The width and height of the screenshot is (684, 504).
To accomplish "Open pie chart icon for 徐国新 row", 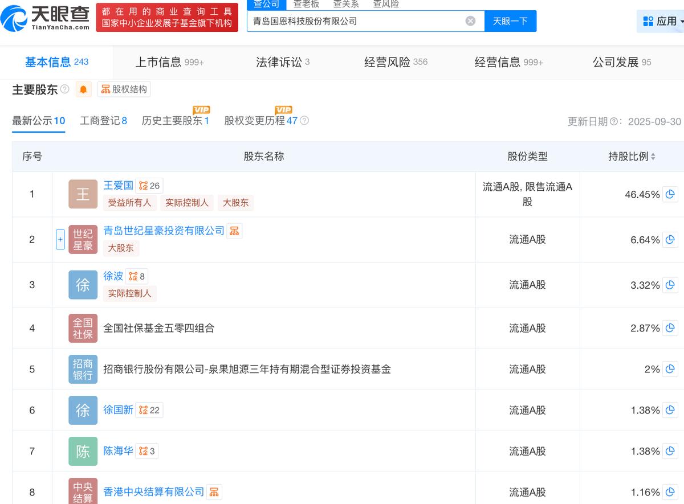I will [670, 410].
